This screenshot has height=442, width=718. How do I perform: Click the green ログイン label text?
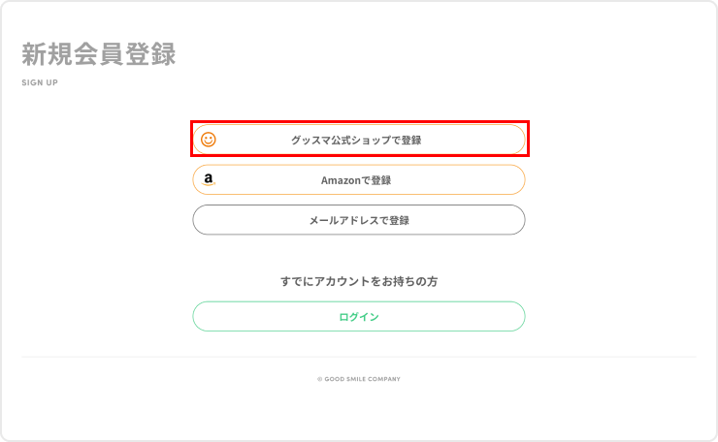358,317
